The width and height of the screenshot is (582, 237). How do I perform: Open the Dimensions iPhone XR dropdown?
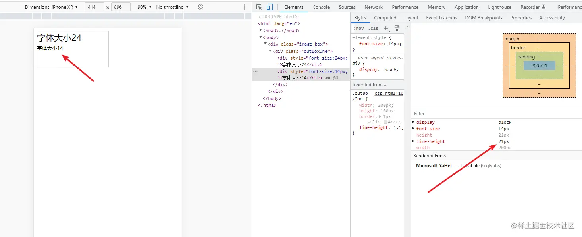pyautogui.click(x=51, y=7)
